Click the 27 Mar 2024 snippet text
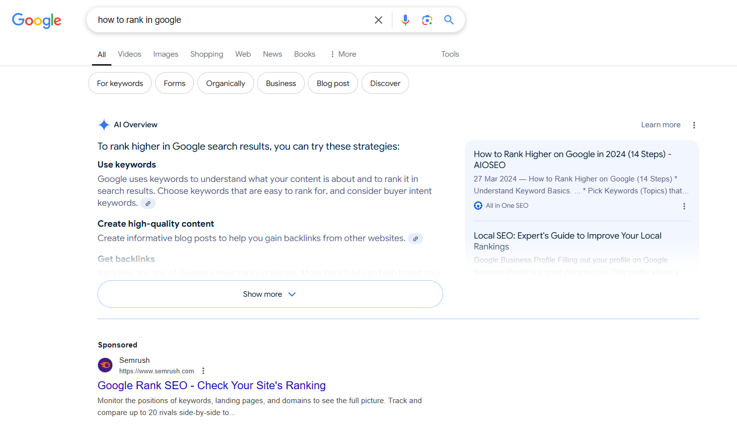 point(581,185)
